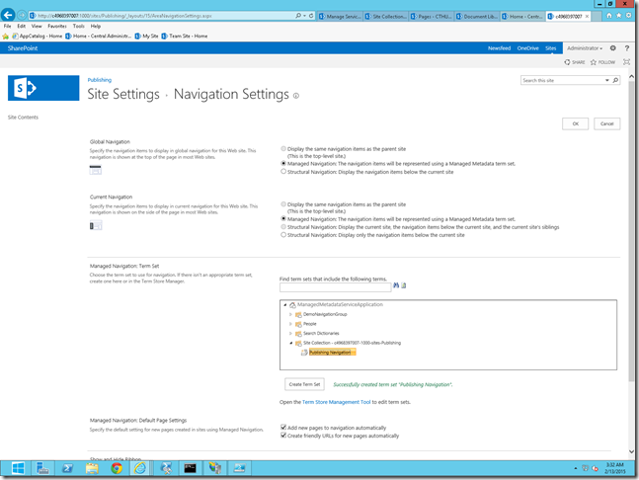Collapse the Site Collection group node
Image resolution: width=639 pixels, height=480 pixels.
click(290, 343)
